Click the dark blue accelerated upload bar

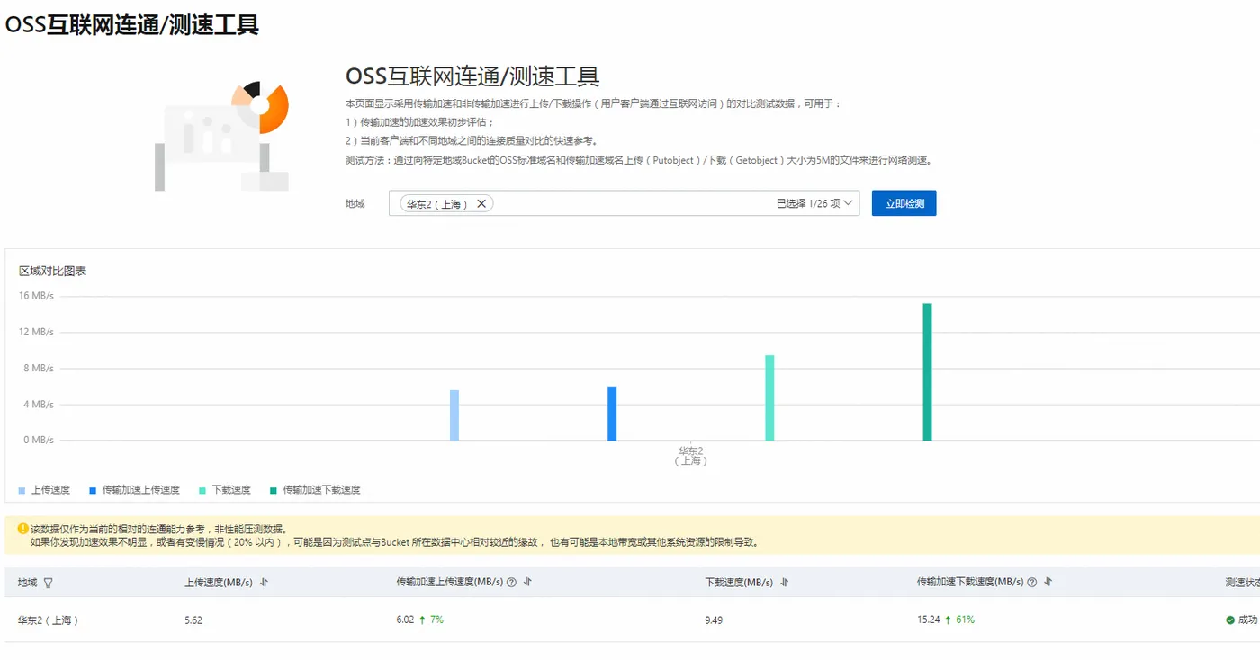(612, 414)
